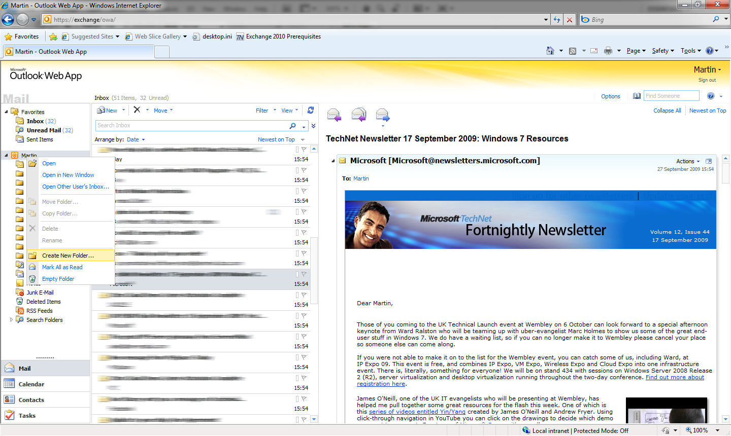Toggle the flag on the first message
The width and height of the screenshot is (731, 436).
[304, 150]
